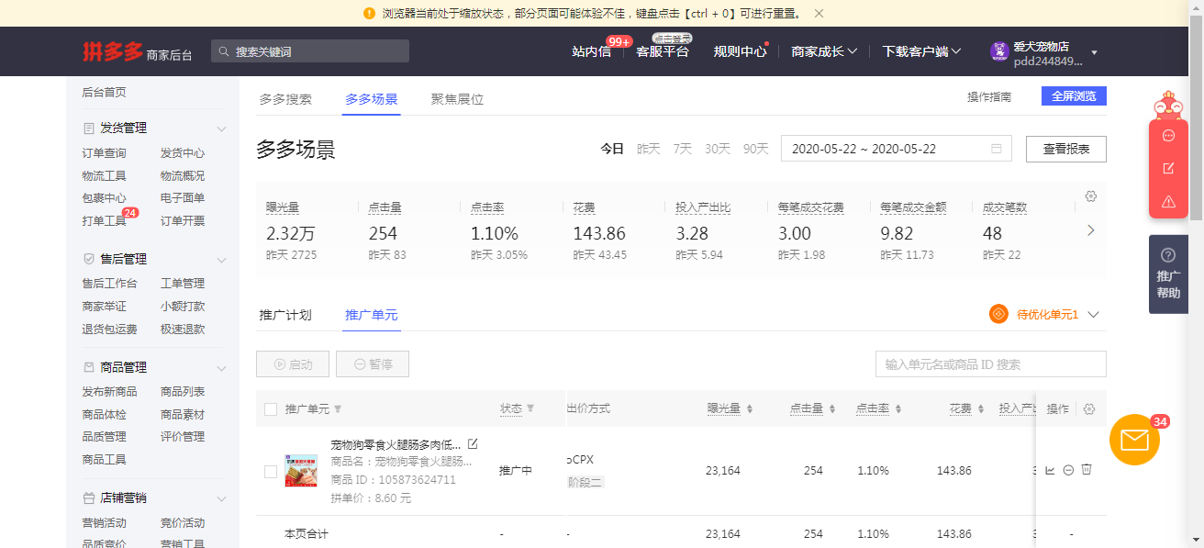Viewport: 1204px width, 548px height.
Task: Click the product thumbnail image
Action: (x=301, y=470)
